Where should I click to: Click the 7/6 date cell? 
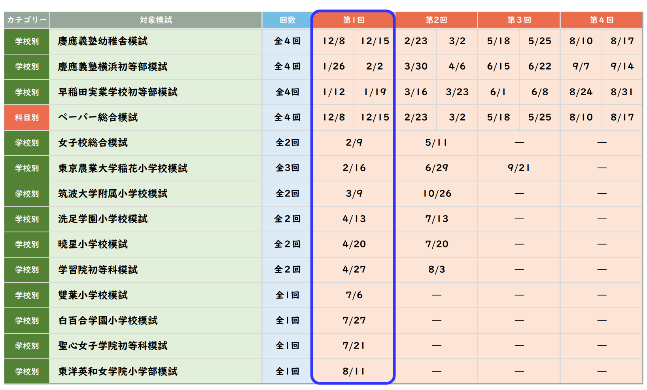tap(354, 295)
